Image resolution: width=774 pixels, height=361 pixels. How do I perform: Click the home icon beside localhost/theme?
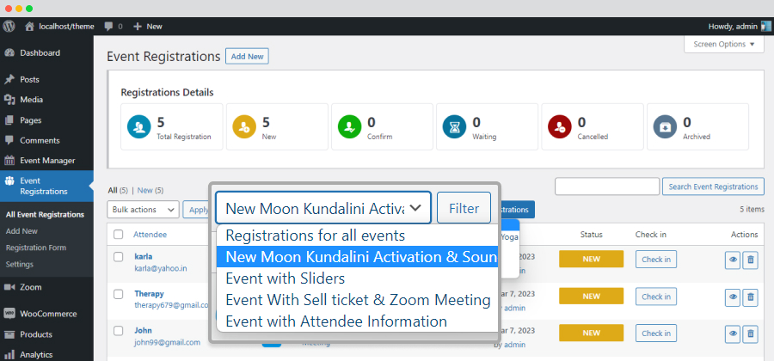click(x=30, y=26)
